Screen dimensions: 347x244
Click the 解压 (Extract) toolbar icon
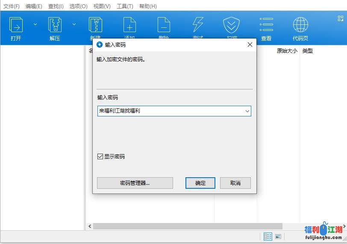(x=55, y=26)
